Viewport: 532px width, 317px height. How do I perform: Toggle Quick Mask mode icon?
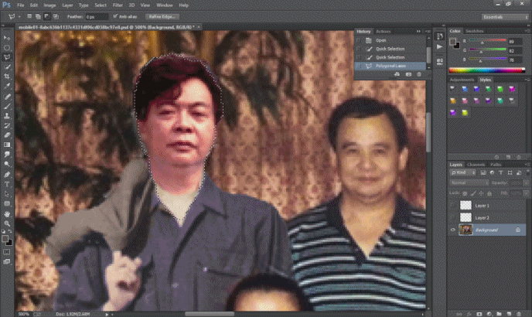(7, 252)
